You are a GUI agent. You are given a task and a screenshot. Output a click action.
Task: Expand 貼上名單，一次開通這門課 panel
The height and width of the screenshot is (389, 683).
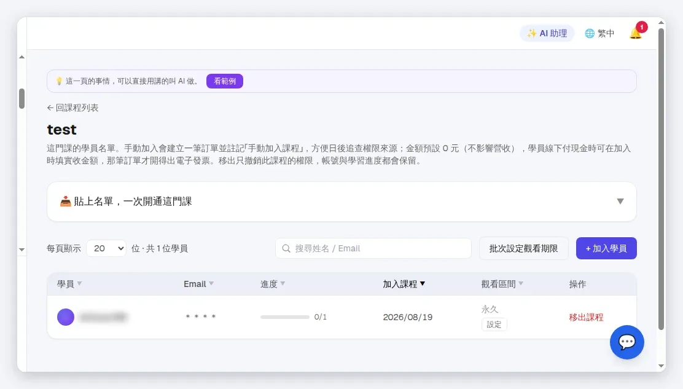(341, 201)
